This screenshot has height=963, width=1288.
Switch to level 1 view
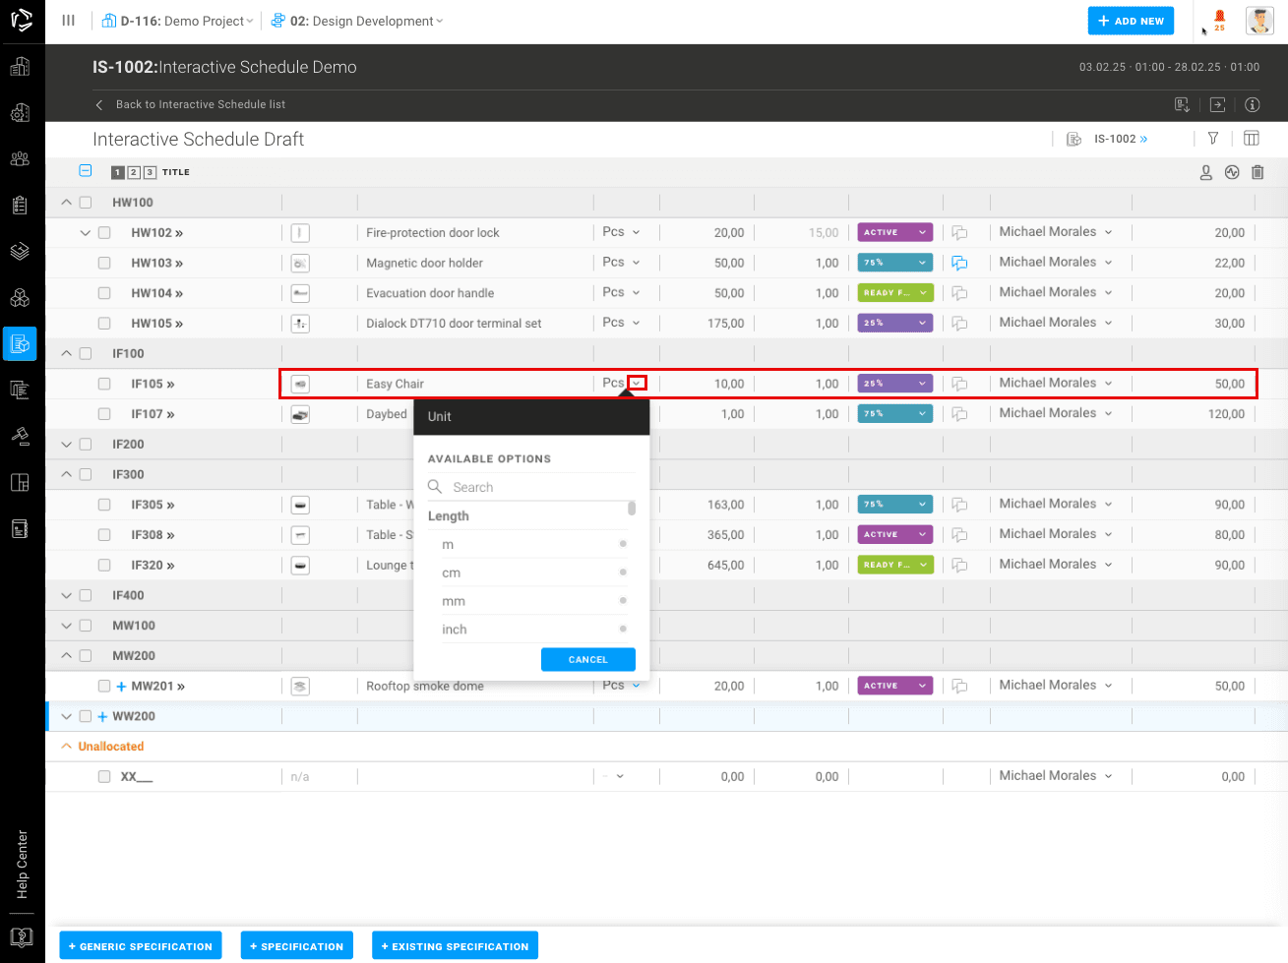pos(118,172)
